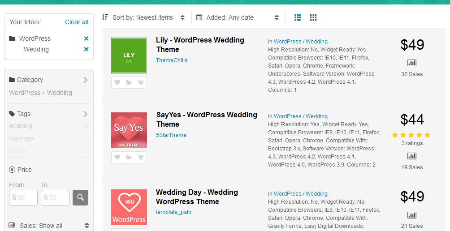
Task: Click Wedding category link in SayYes row
Action: pyautogui.click(x=316, y=116)
